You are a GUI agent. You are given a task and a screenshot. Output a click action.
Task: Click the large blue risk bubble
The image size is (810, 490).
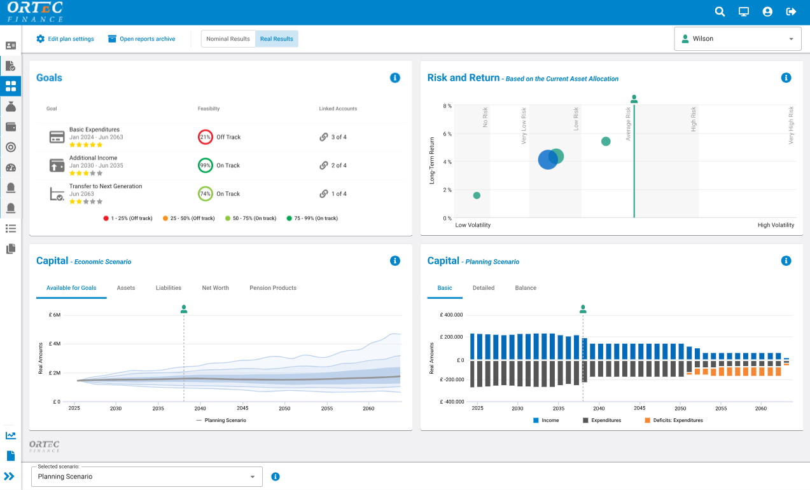(547, 160)
